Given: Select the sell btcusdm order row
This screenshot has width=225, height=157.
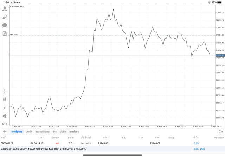Looking at the screenshot, I should click(x=105, y=143).
